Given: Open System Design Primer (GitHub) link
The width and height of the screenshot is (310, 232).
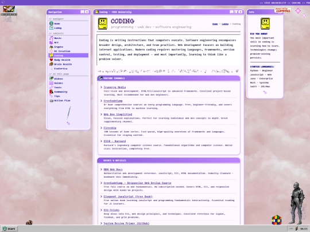Looking at the screenshot, I should pos(126,223).
